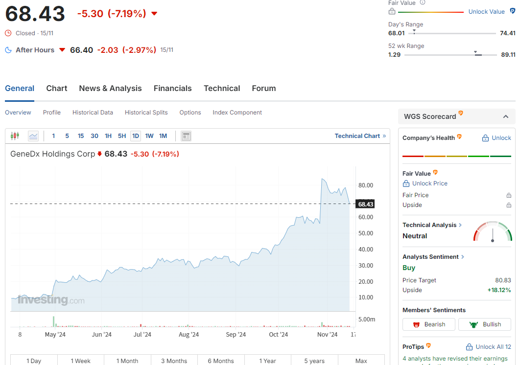Click the Unlock Value link

[487, 12]
